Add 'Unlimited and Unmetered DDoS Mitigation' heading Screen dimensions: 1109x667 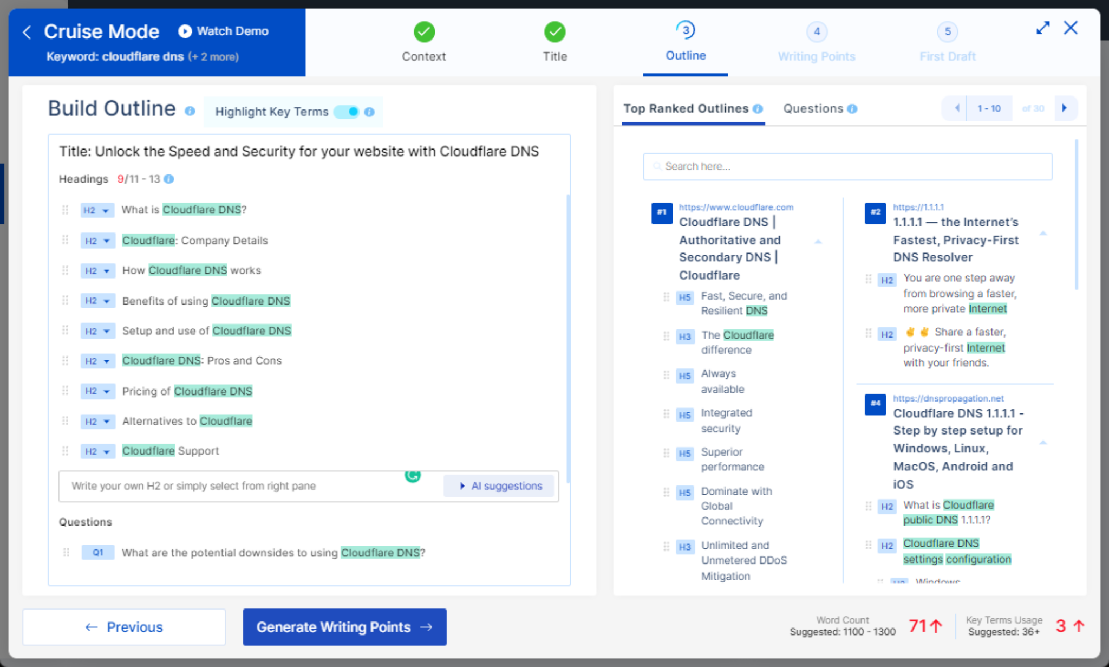pyautogui.click(x=744, y=560)
